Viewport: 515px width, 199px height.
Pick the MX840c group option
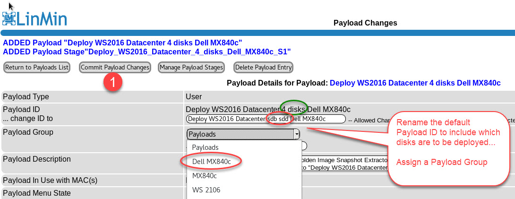[205, 175]
